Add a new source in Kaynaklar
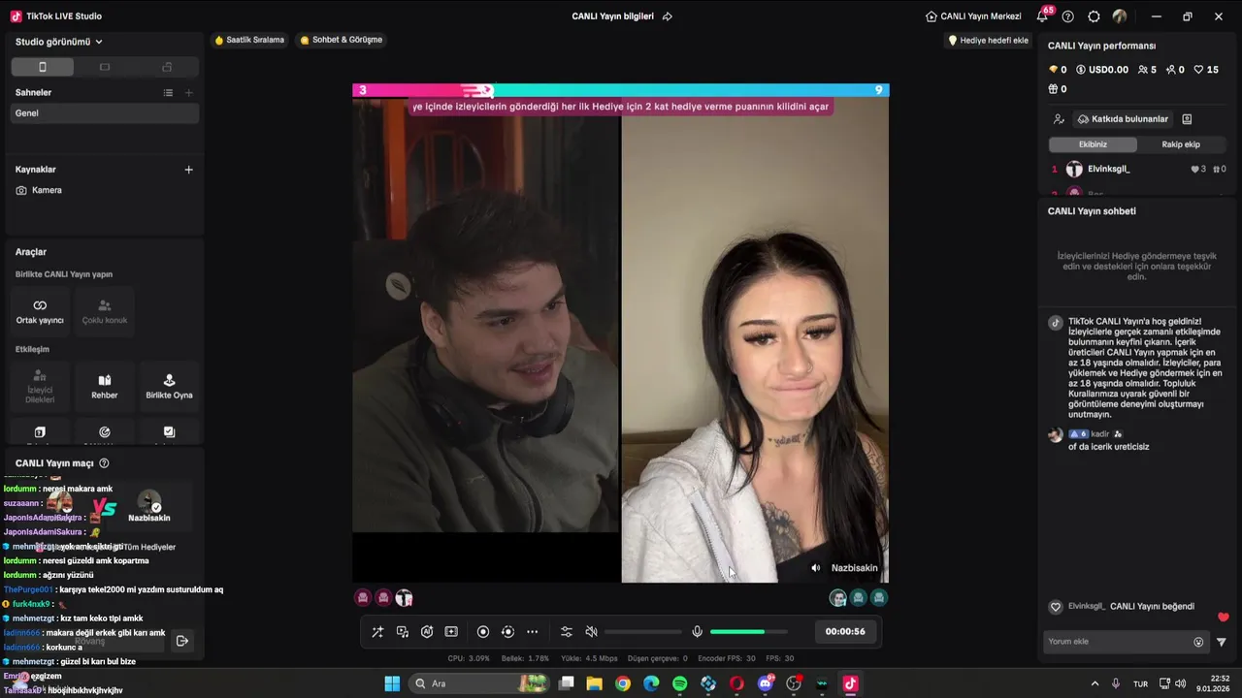The height and width of the screenshot is (698, 1242). (189, 170)
